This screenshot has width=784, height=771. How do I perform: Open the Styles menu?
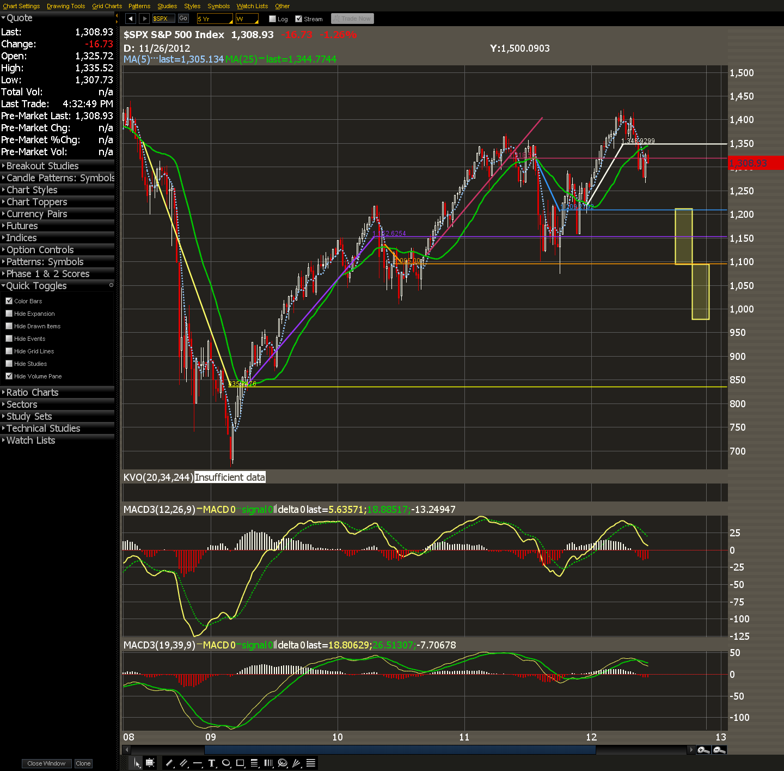click(192, 6)
